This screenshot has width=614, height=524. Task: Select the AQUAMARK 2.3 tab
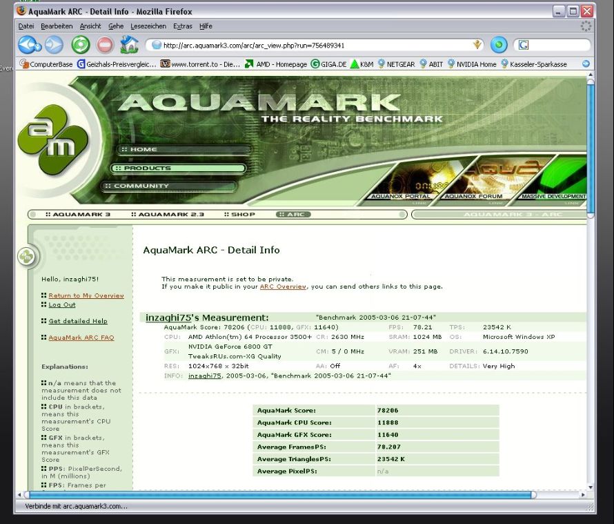pyautogui.click(x=168, y=215)
